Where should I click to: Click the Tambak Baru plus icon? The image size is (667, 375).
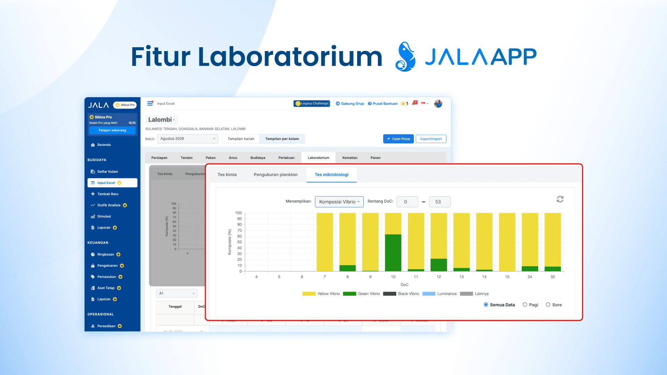point(93,194)
